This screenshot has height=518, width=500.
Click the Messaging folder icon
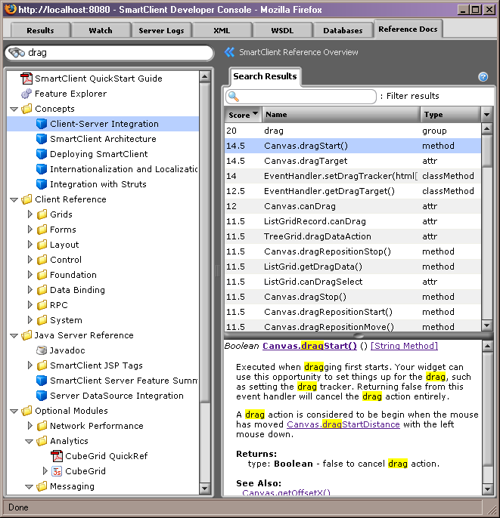pyautogui.click(x=42, y=486)
